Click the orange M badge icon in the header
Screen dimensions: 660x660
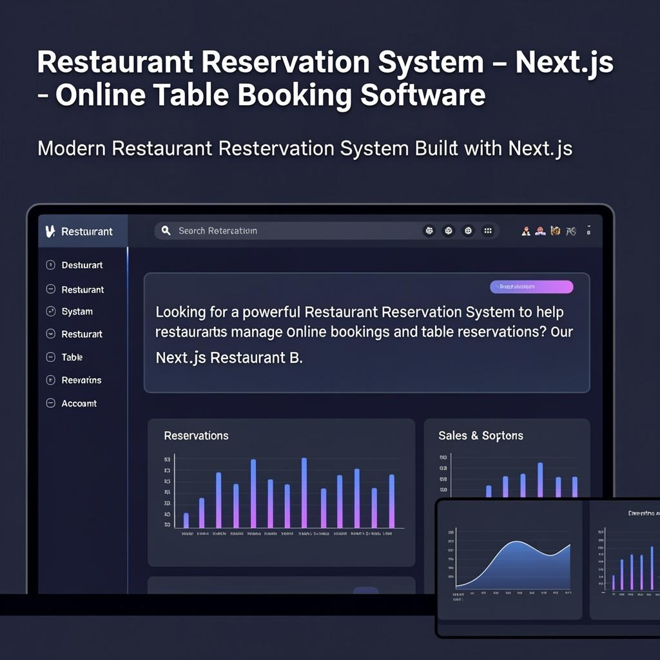(x=556, y=231)
